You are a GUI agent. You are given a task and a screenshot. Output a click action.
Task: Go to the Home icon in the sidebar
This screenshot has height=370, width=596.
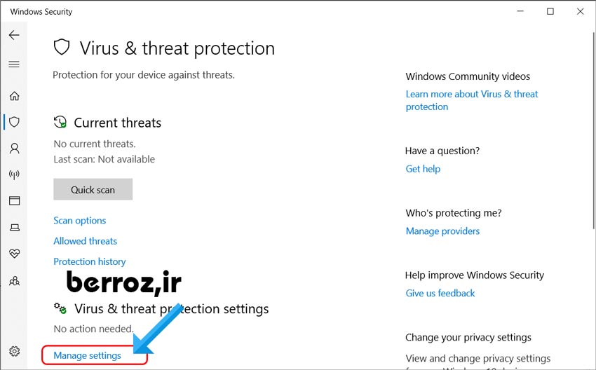point(14,96)
